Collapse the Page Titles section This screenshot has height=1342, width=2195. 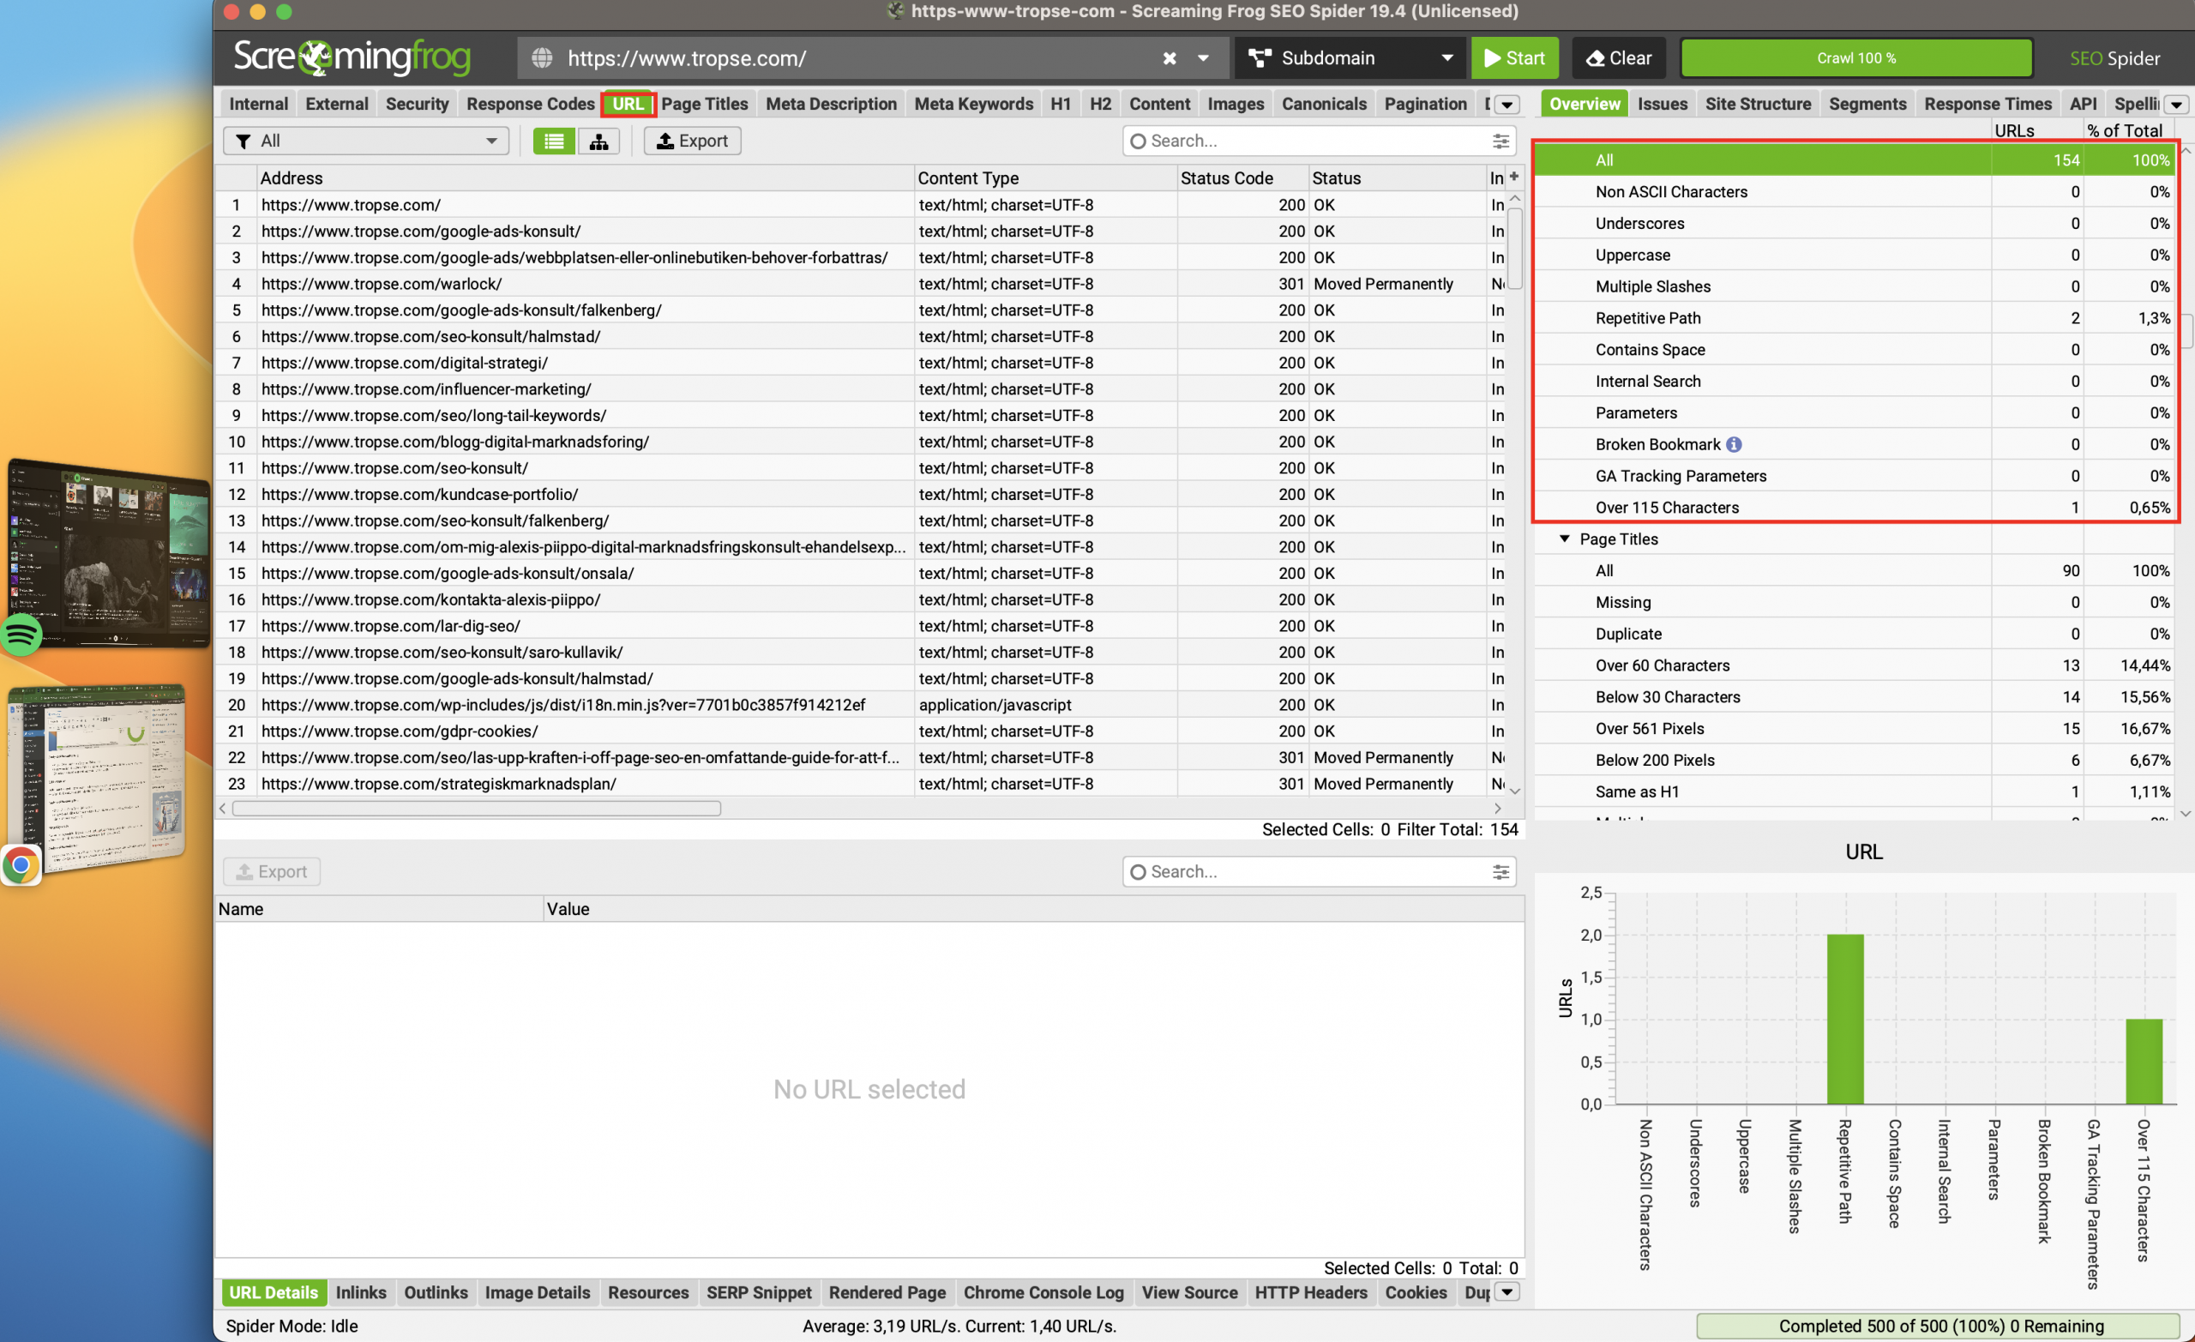pos(1564,539)
